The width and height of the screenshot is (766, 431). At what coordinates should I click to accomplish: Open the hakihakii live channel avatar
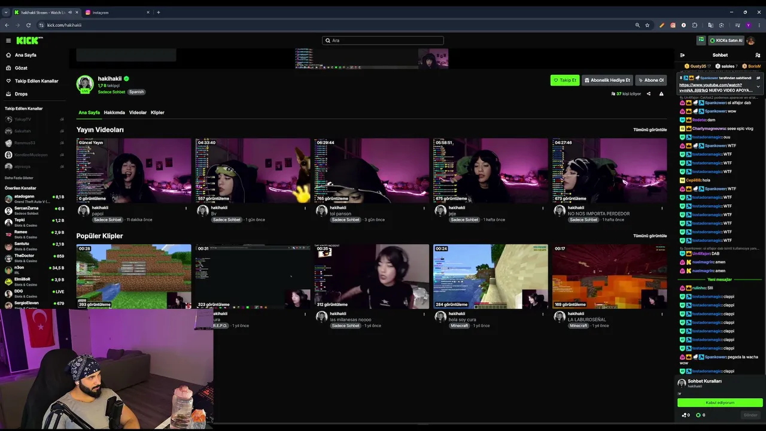tap(85, 84)
